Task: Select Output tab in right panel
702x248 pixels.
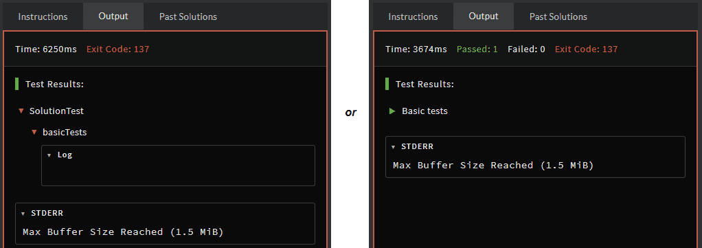Action: pos(484,16)
